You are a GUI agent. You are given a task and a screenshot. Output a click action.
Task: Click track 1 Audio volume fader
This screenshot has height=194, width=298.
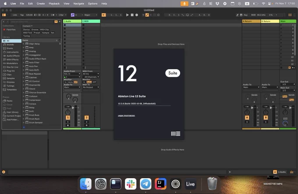coord(75,116)
